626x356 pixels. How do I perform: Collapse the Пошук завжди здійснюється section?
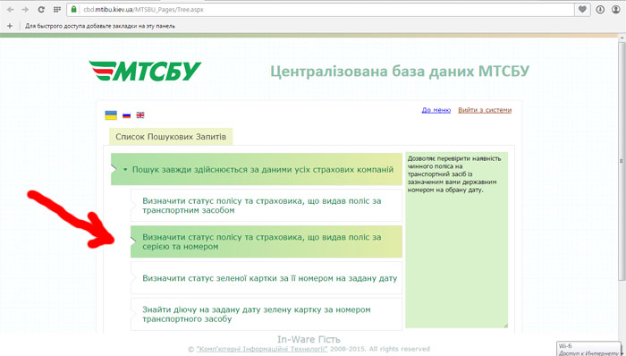257,170
